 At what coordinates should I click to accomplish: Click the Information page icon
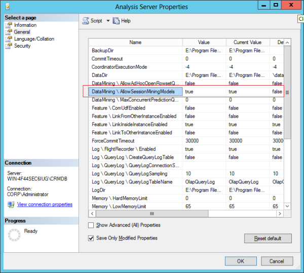[9, 25]
